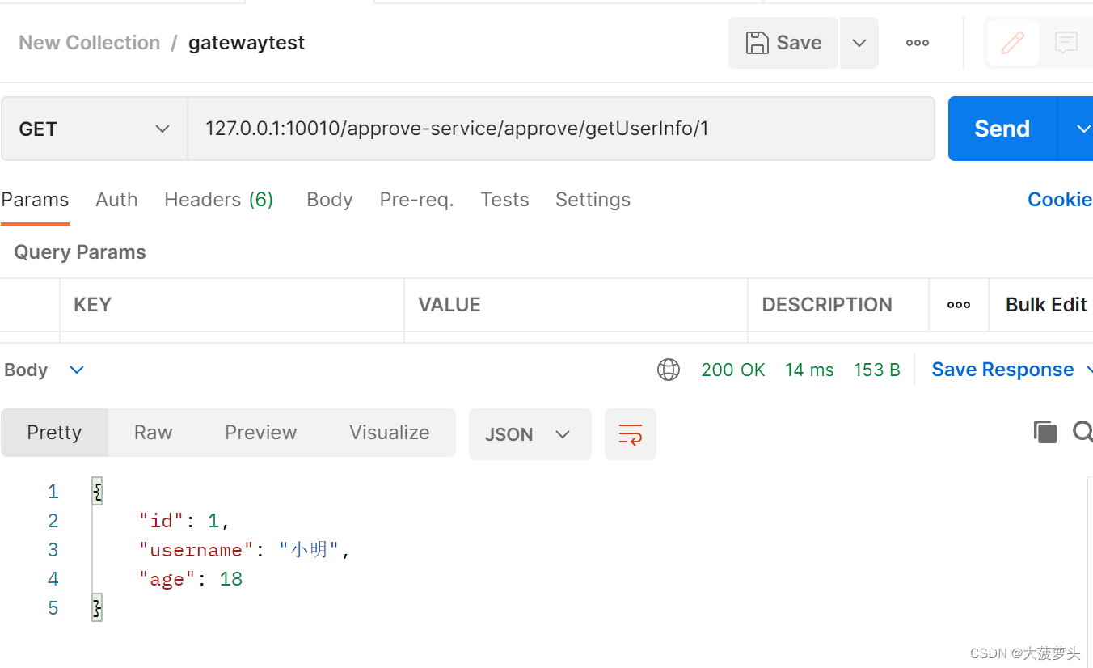Open the Body response section dropdown

pyautogui.click(x=77, y=370)
